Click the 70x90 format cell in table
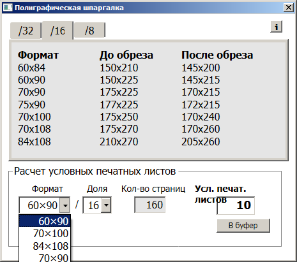 coord(31,92)
